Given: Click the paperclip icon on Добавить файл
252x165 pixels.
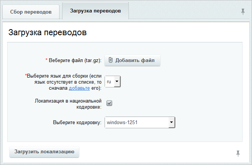Looking at the screenshot, I should [111, 60].
